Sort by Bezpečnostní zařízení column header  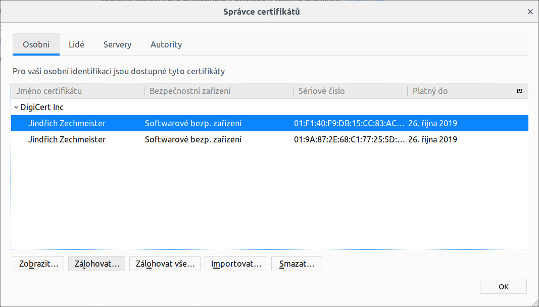[x=218, y=91]
